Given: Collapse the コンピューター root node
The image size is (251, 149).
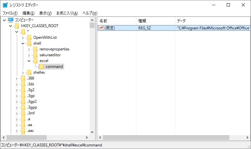Looking at the screenshot, I should click(4, 20).
